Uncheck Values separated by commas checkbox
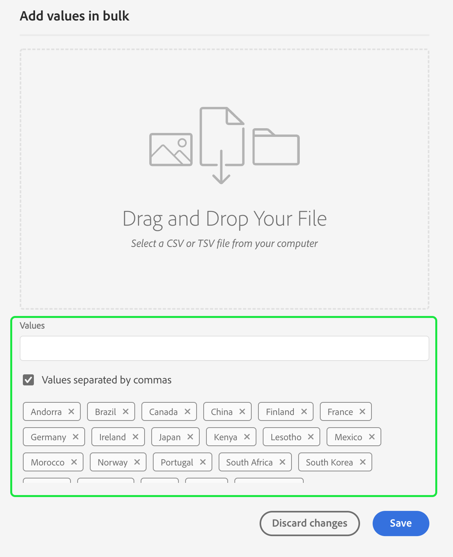453x557 pixels. coord(28,380)
